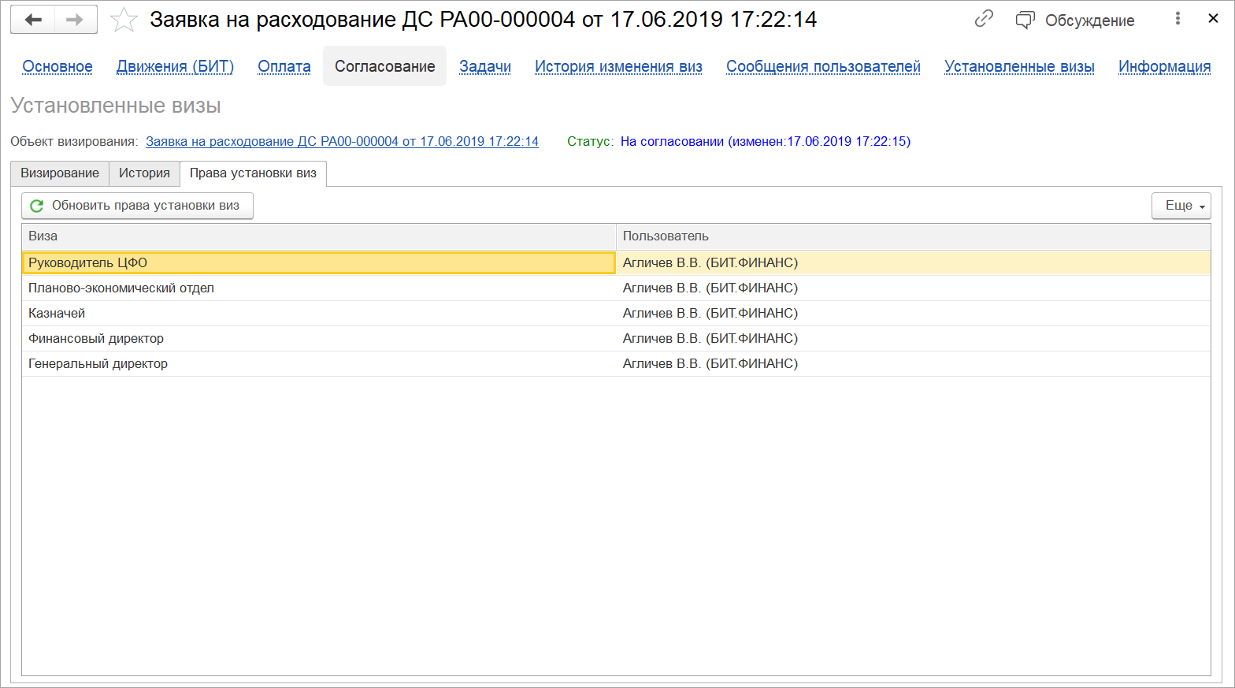This screenshot has width=1235, height=688.
Task: Select the Права установки виз tab
Action: click(x=253, y=173)
